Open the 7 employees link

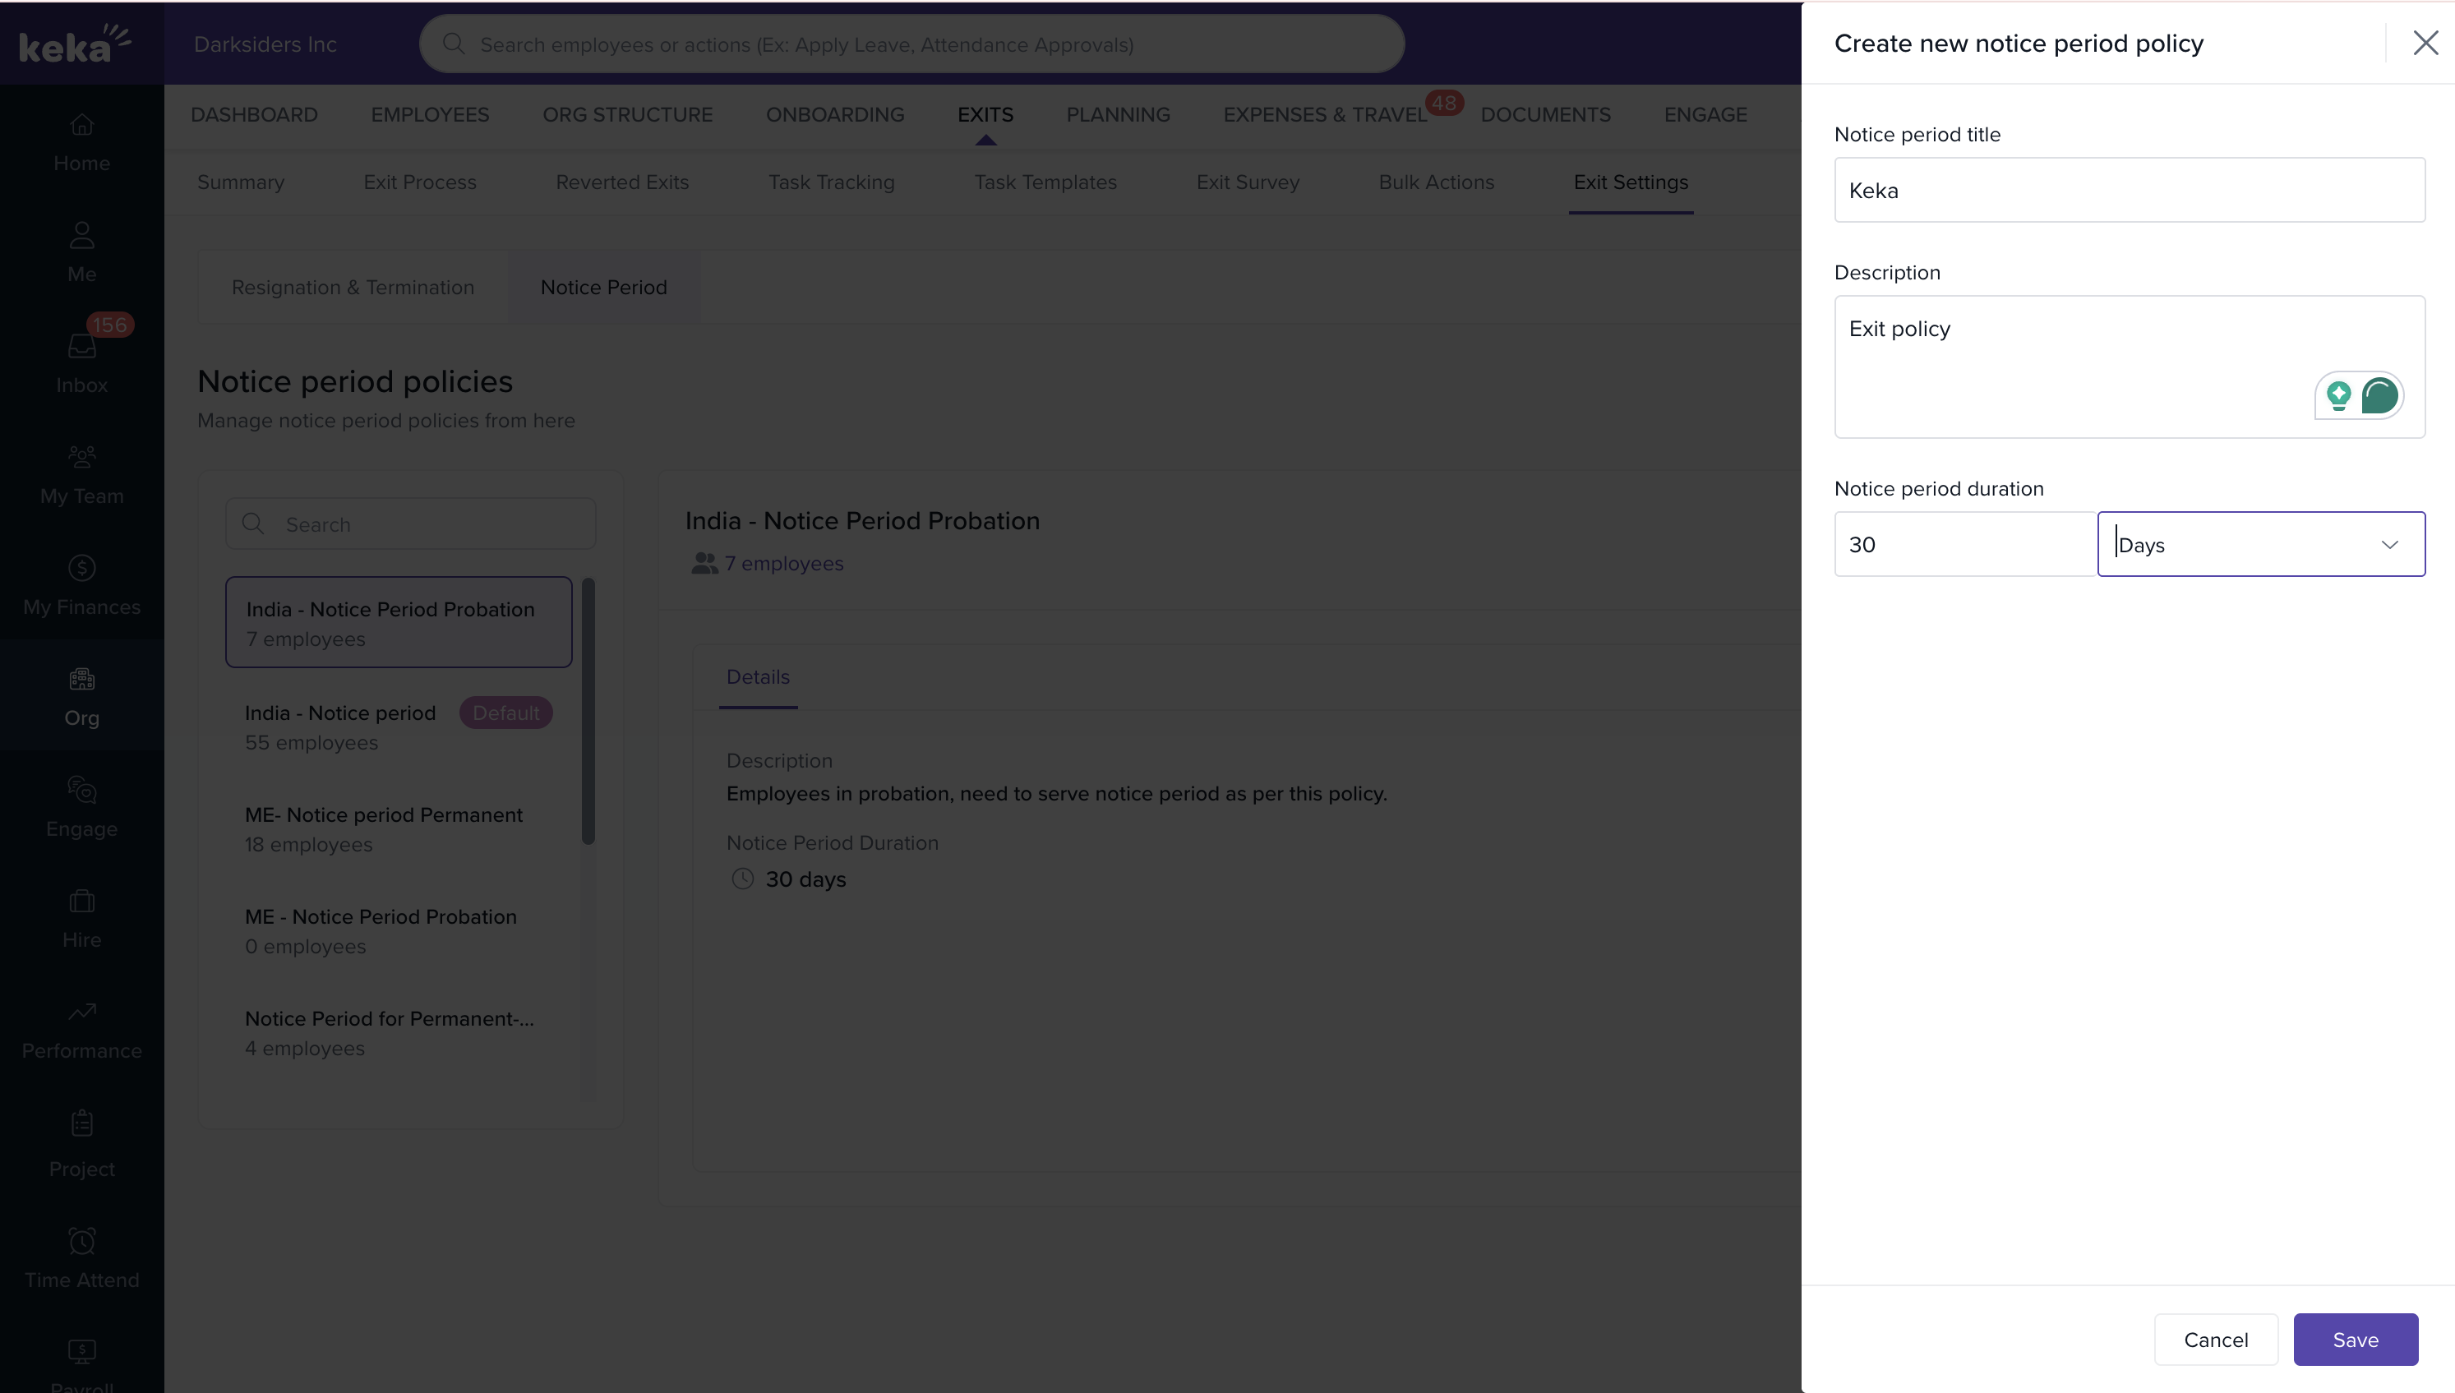782,564
